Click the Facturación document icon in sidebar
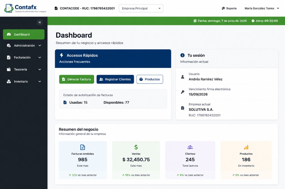 pos(9,57)
